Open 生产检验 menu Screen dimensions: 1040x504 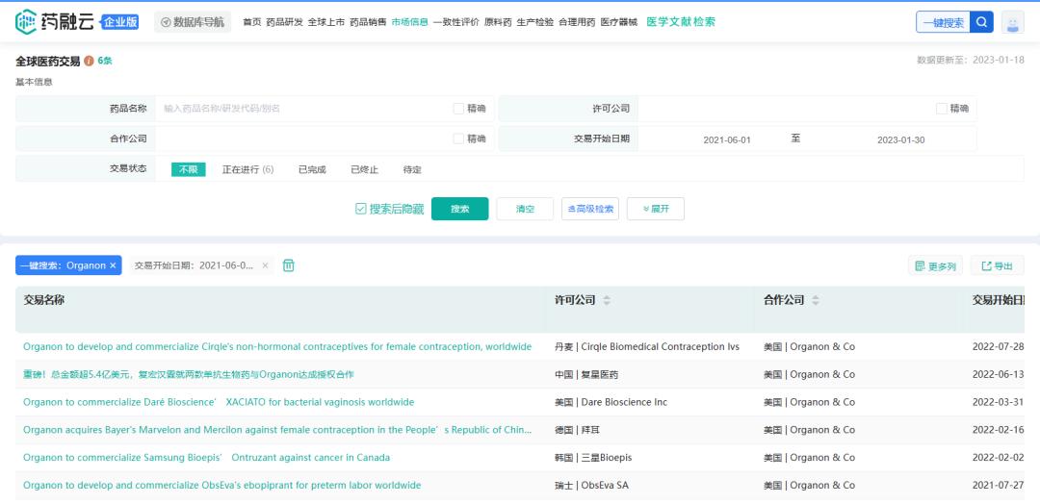click(535, 22)
